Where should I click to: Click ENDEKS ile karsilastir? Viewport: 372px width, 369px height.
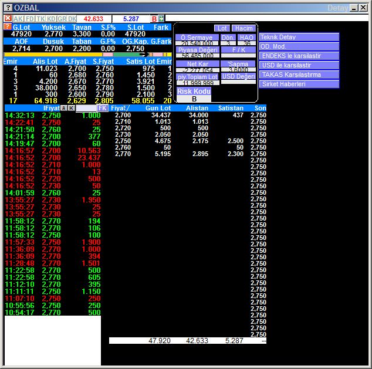tap(299, 56)
